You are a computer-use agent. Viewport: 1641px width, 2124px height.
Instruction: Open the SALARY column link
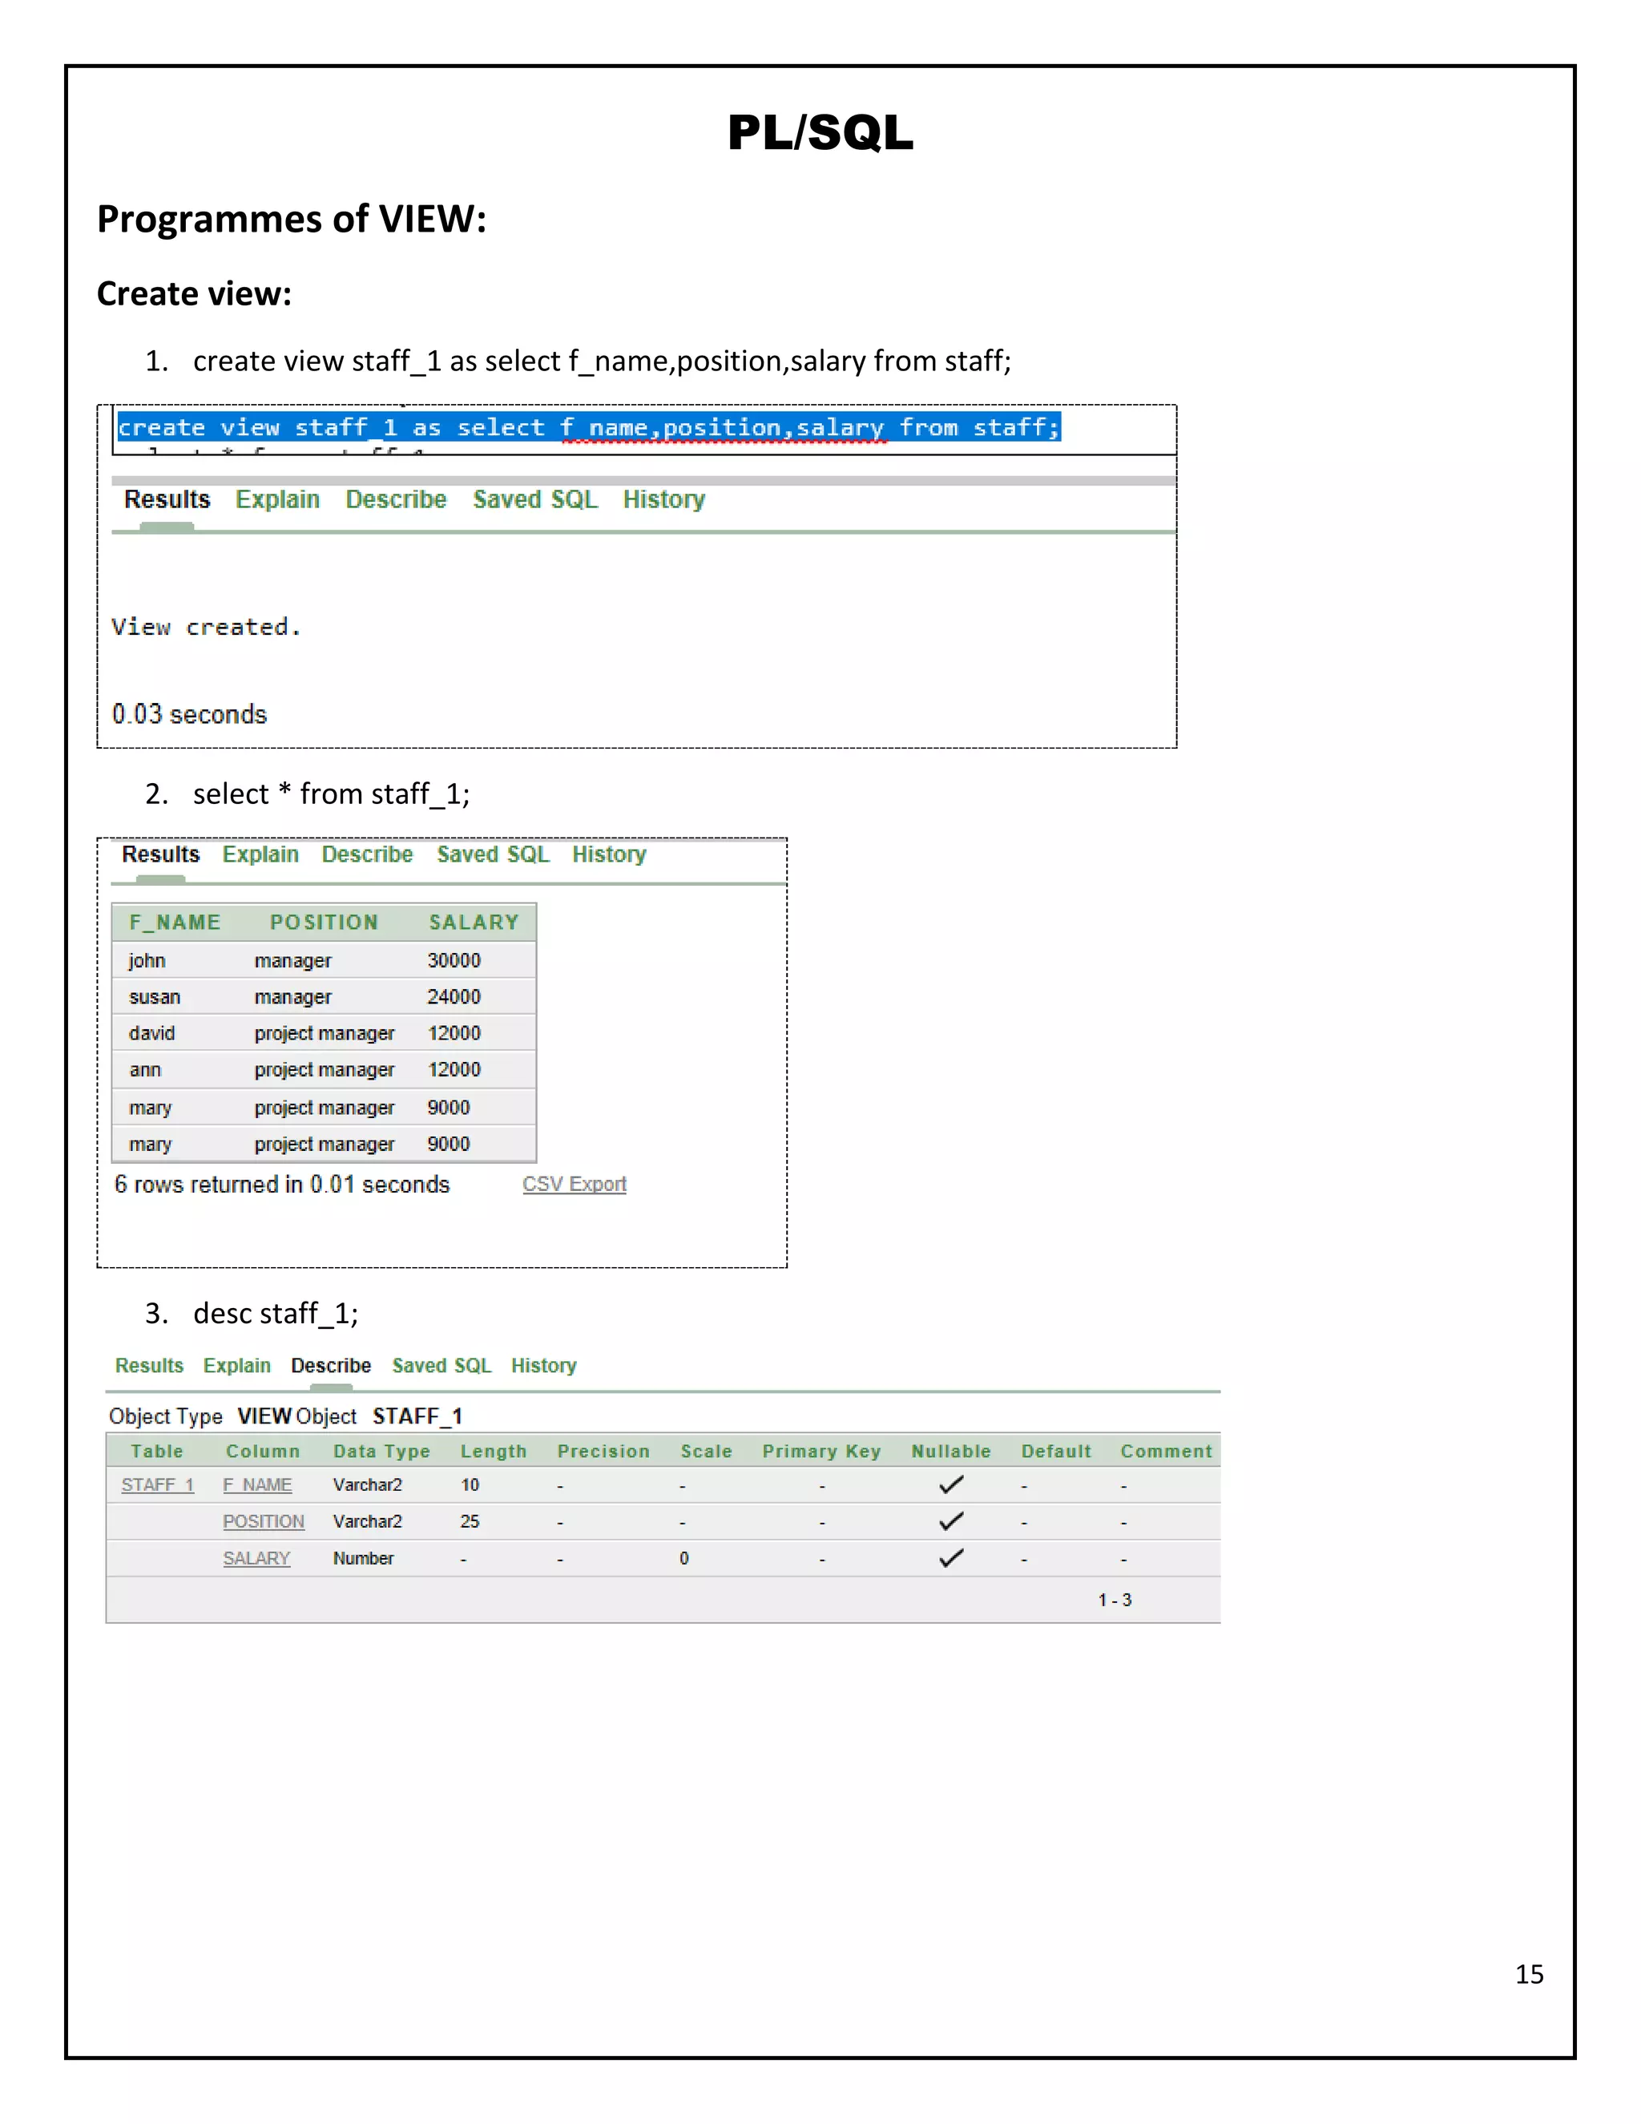pyautogui.click(x=256, y=1559)
